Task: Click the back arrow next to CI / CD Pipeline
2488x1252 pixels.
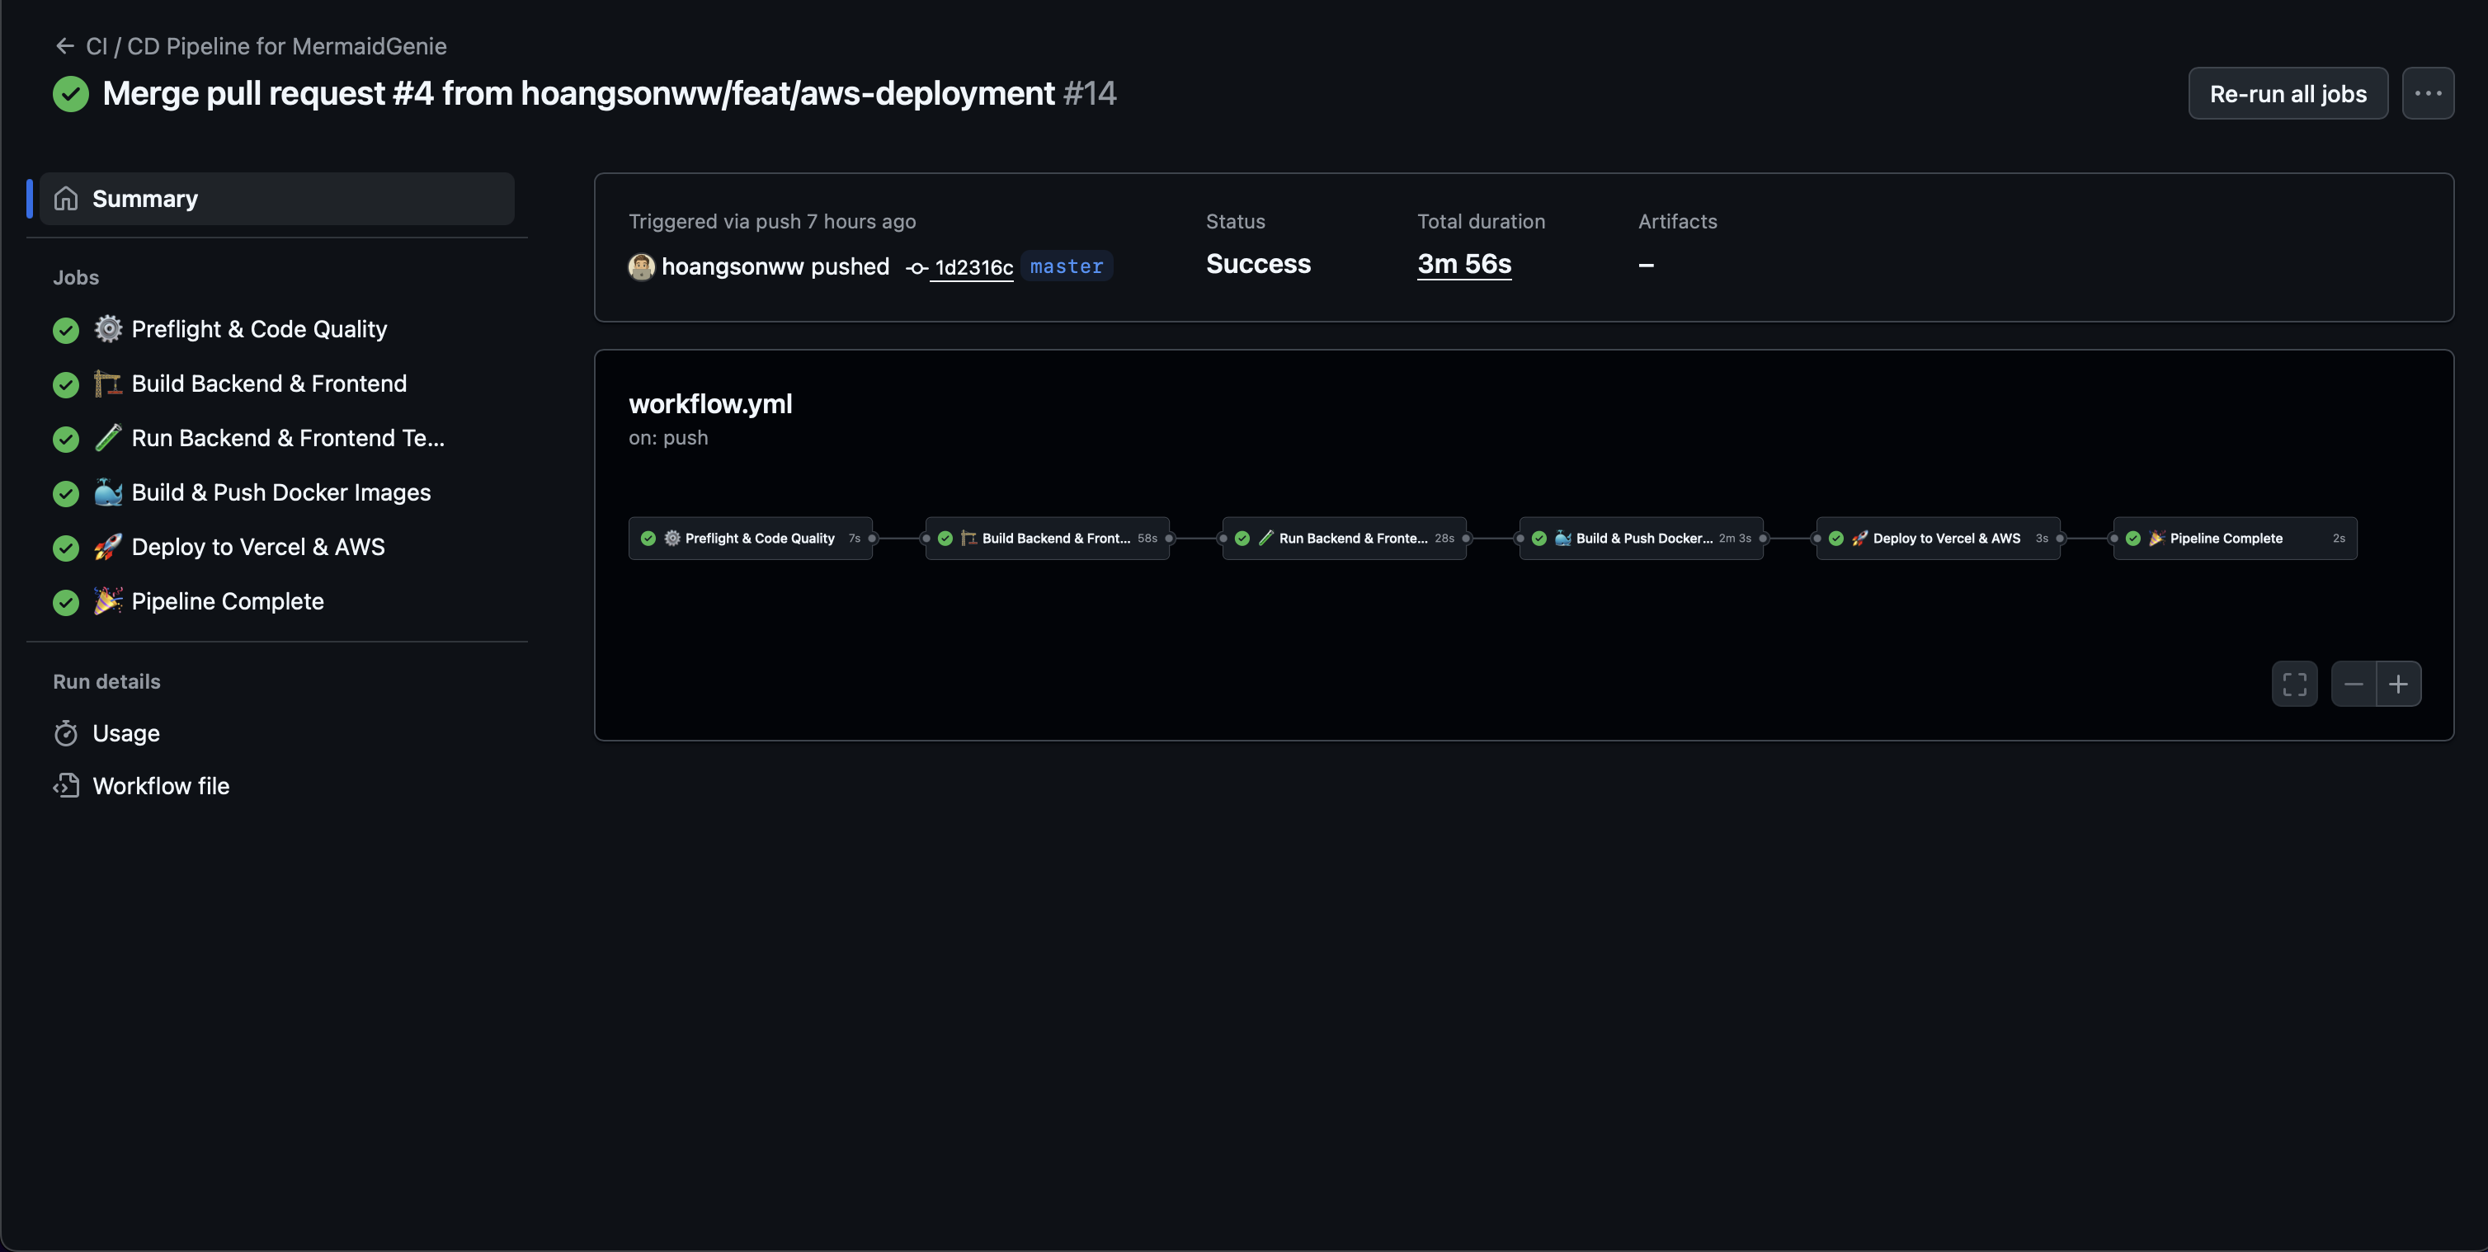Action: tap(64, 45)
